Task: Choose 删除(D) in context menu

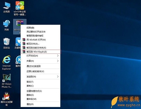Action: [x=40, y=95]
